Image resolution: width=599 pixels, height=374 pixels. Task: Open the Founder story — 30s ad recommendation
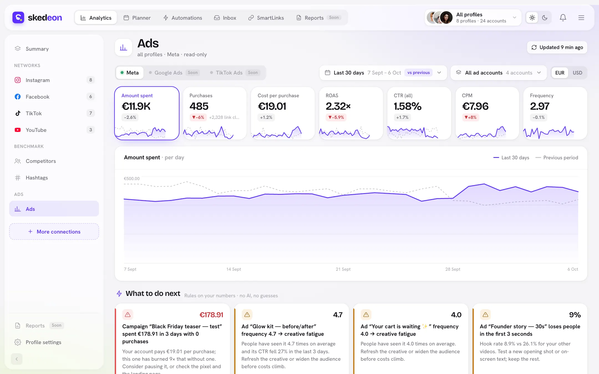coord(530,339)
